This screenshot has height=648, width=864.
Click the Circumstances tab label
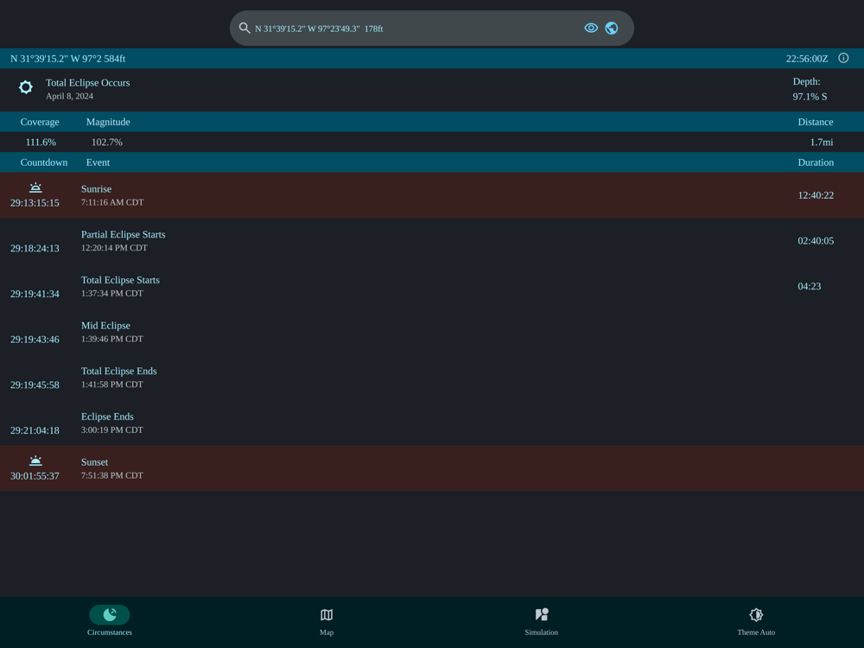tap(110, 632)
